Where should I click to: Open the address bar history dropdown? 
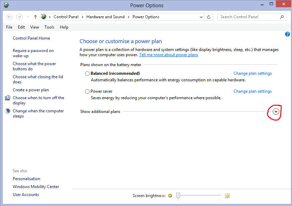pyautogui.click(x=201, y=17)
